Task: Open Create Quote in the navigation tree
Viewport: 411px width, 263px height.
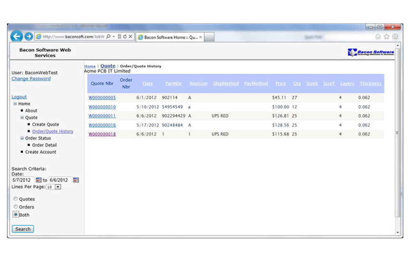Action: 46,125
